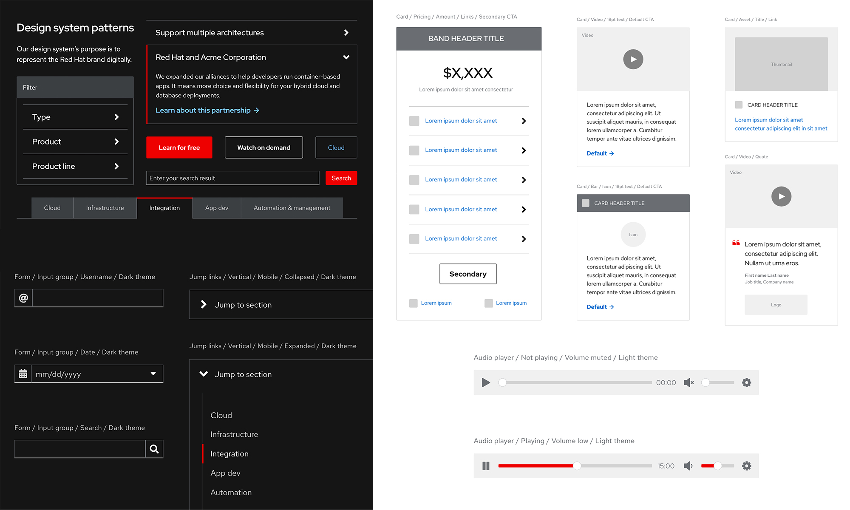Click the @ icon in the username input
850x510 pixels.
pos(23,298)
